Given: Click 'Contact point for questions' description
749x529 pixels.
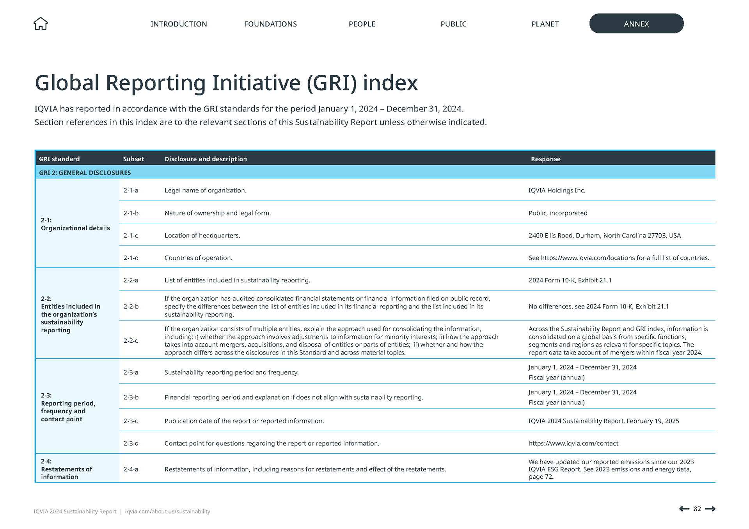Looking at the screenshot, I should point(272,443).
